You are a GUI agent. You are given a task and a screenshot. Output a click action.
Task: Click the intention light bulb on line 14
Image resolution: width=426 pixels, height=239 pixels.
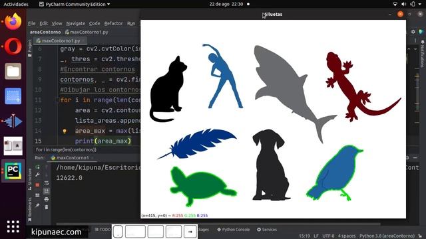[x=65, y=131]
